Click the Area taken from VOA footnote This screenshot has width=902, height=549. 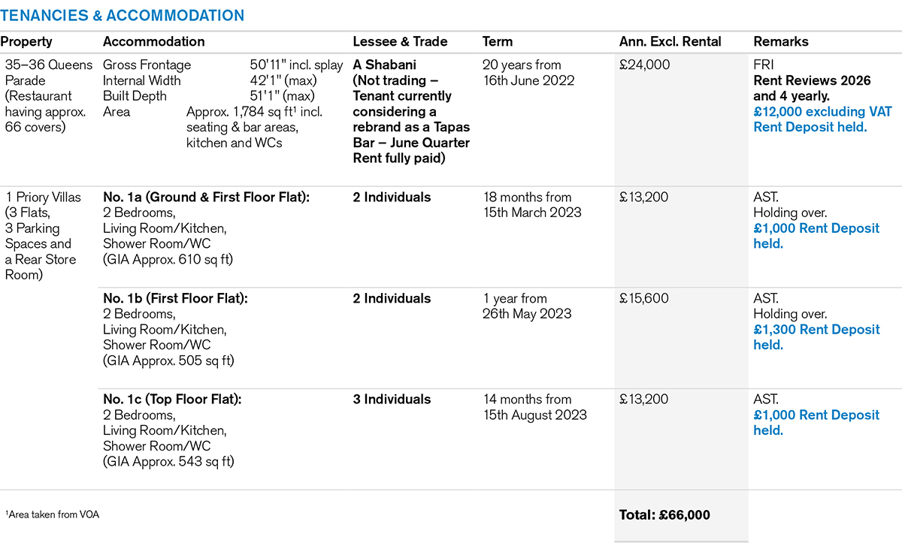[x=53, y=514]
